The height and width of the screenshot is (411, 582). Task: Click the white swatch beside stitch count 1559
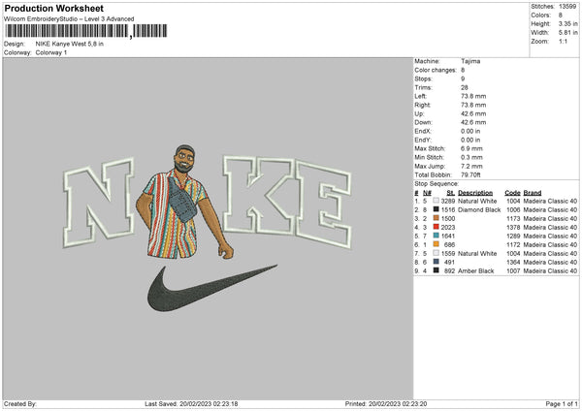(x=436, y=253)
